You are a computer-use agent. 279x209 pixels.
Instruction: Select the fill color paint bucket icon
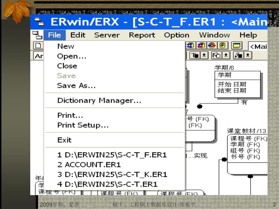coord(216,55)
